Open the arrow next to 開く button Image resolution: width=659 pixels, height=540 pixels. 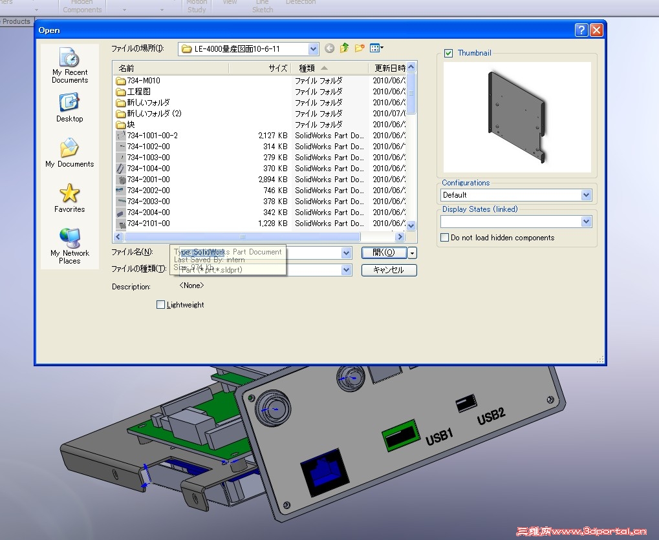[x=413, y=253]
